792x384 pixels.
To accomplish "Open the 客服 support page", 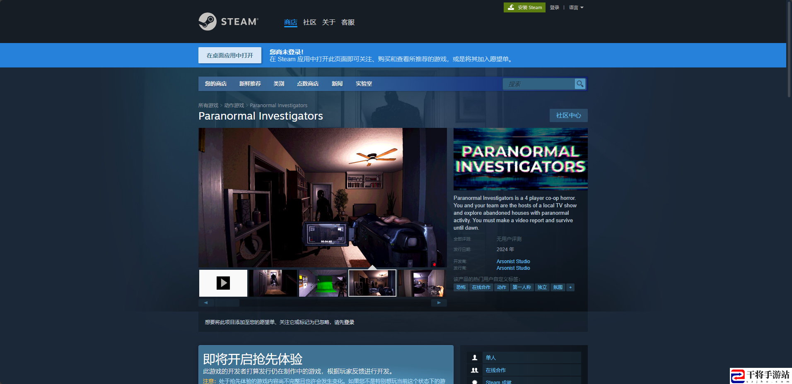I will [x=348, y=22].
